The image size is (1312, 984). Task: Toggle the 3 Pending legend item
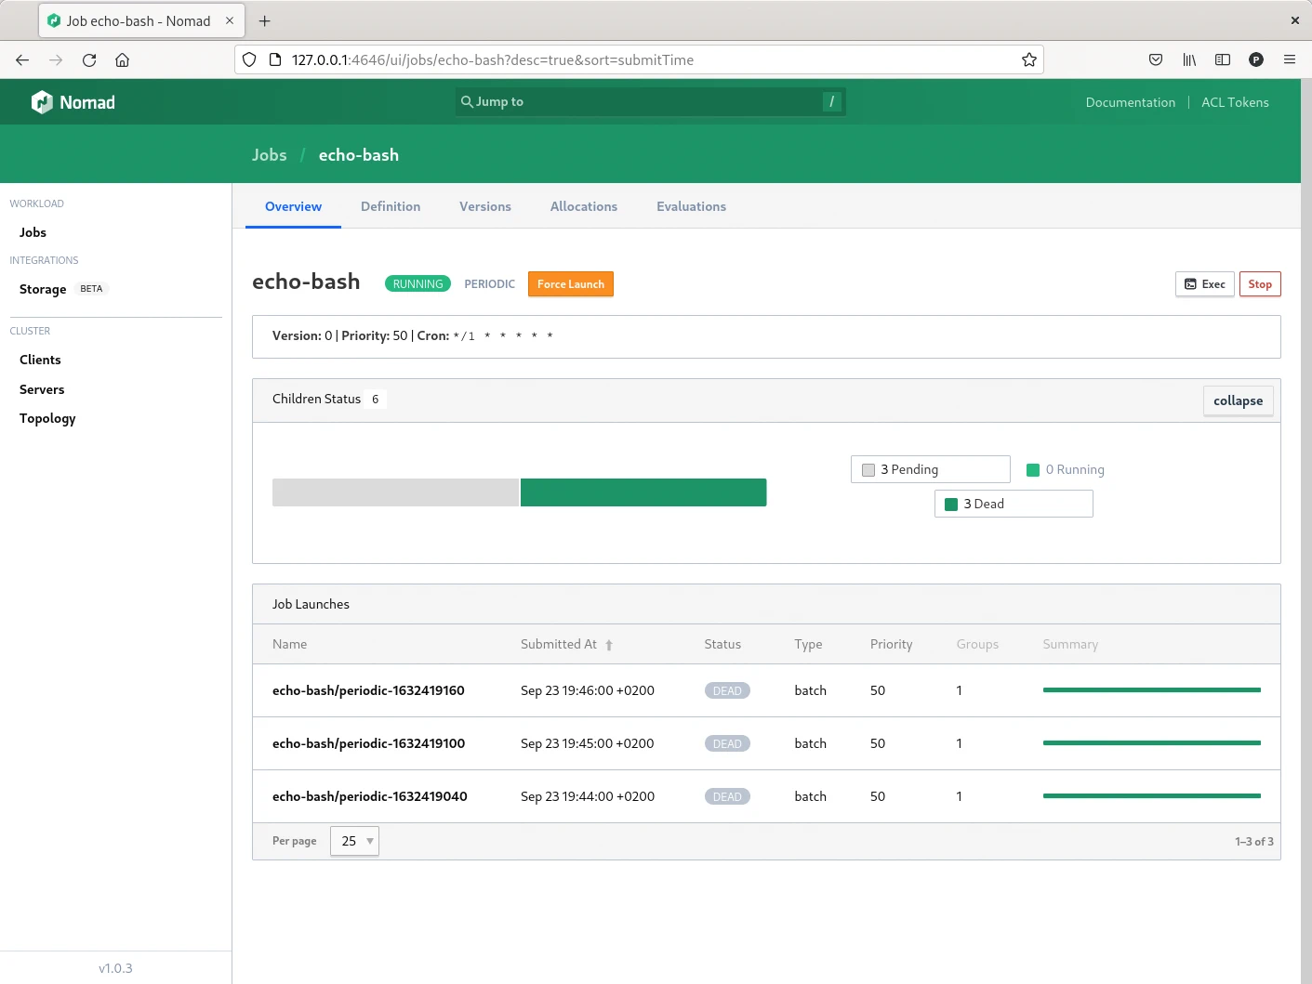[930, 469]
